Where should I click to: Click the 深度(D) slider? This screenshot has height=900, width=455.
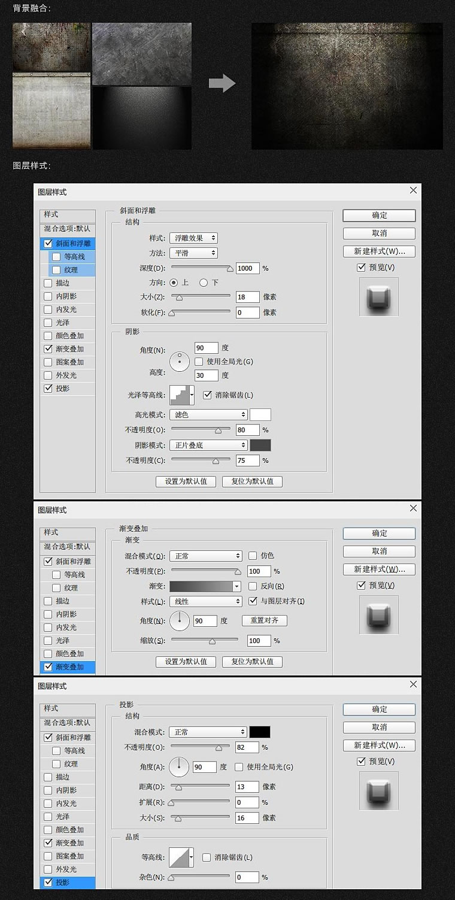(202, 268)
